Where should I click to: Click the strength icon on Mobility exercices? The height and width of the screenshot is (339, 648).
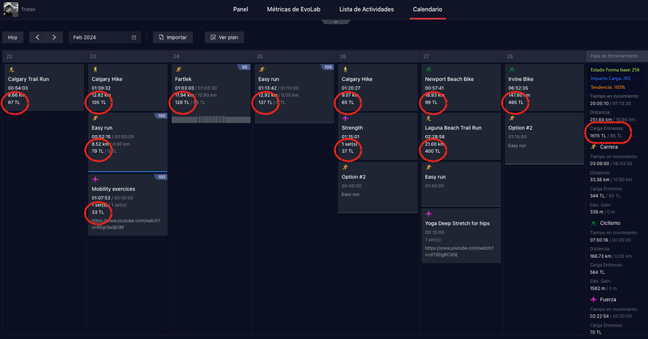(x=95, y=180)
